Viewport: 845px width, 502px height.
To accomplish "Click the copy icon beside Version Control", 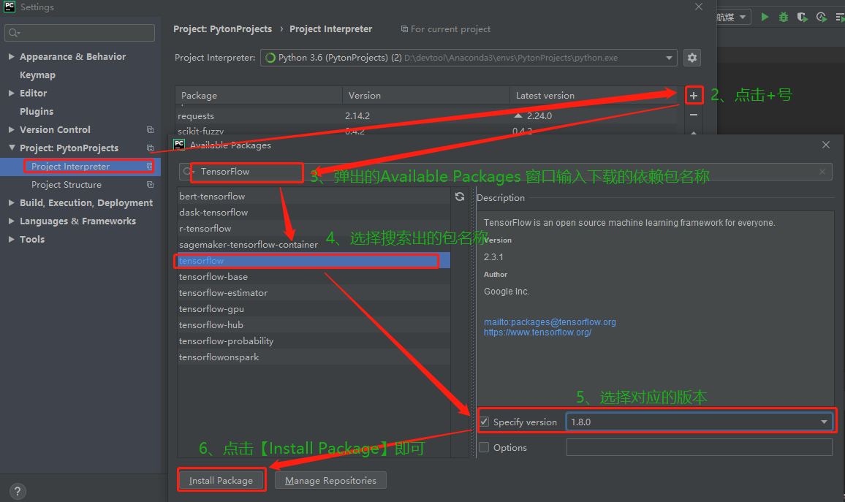I will (x=150, y=130).
